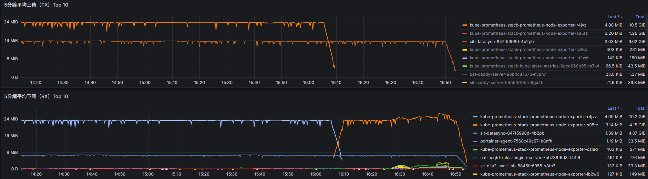The image size is (648, 179).
Task: Select sit-caddy-server-5455f9f9bc-9gx4b legend label
Action: click(x=506, y=83)
